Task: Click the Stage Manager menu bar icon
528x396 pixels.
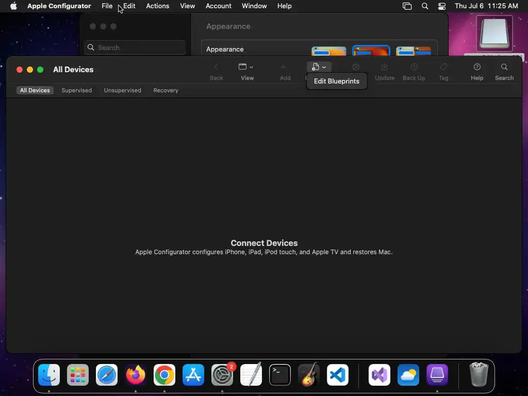Action: [407, 6]
